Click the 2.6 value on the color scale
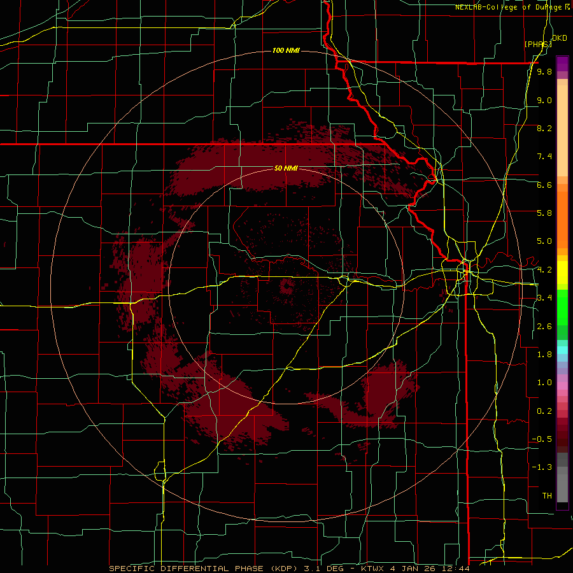The width and height of the screenshot is (573, 573). 544,327
